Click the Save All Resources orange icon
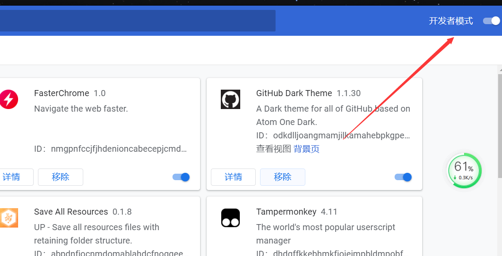The height and width of the screenshot is (256, 502). point(9,218)
